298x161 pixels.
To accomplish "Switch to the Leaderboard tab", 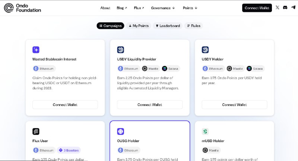I will [168, 26].
